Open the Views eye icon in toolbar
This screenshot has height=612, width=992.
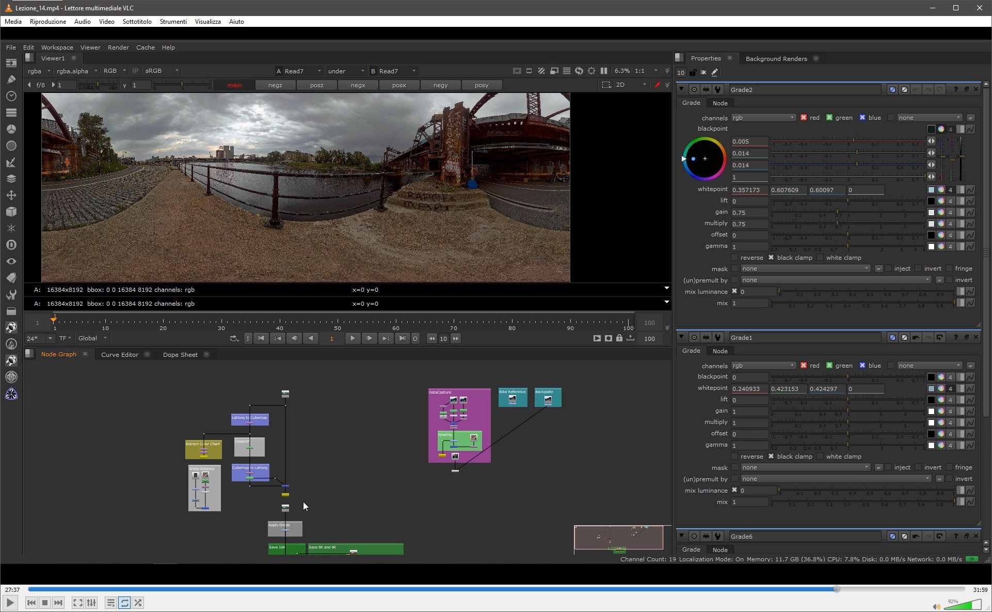(x=11, y=261)
